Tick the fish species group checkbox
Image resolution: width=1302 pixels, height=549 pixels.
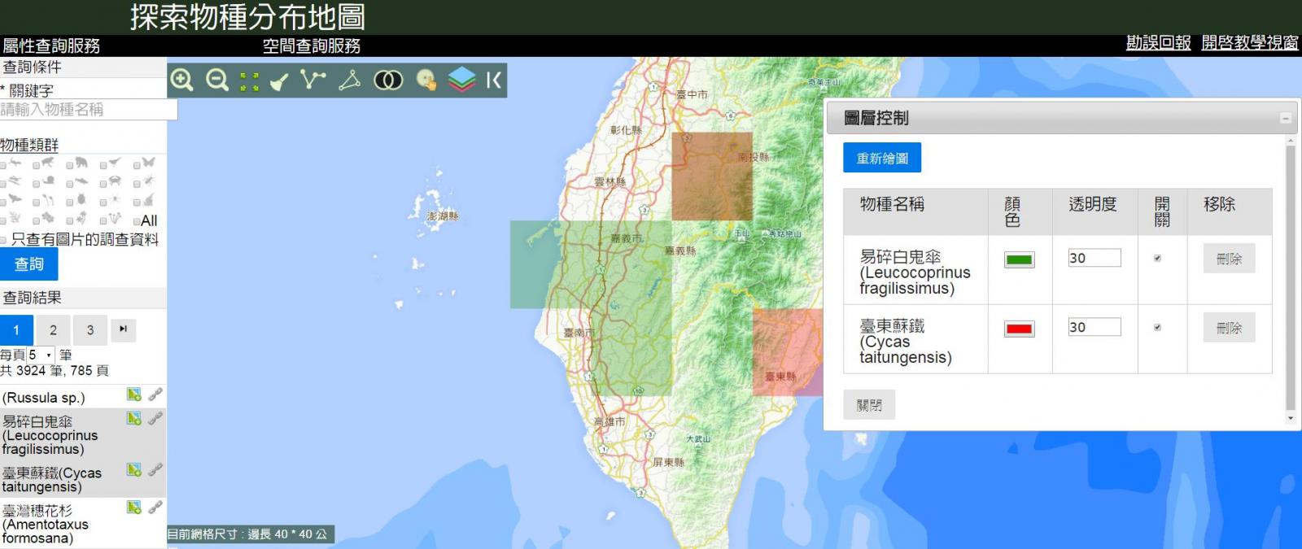70,184
